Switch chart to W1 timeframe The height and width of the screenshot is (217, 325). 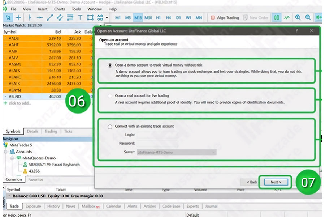coord(188,18)
